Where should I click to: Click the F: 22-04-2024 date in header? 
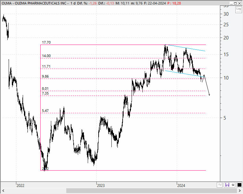(x=155, y=3)
